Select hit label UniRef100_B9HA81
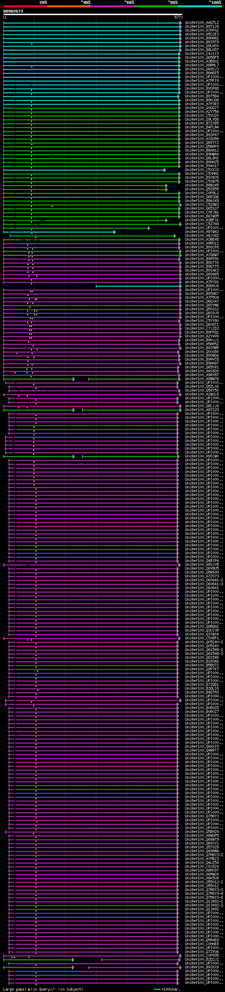Image resolution: width=225 pixels, height=992 pixels. (202, 38)
